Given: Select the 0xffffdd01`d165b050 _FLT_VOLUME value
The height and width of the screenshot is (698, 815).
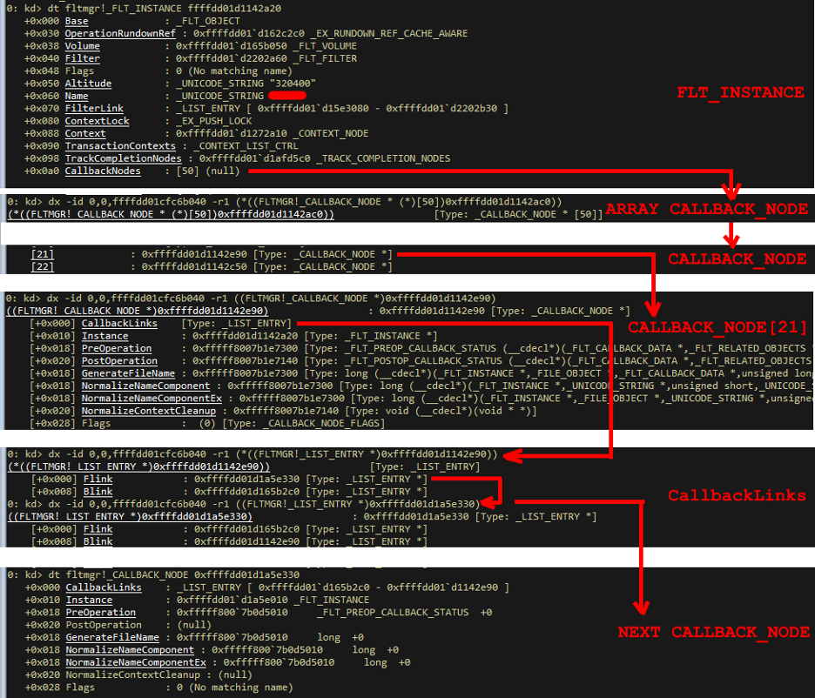Looking at the screenshot, I should coord(266,46).
